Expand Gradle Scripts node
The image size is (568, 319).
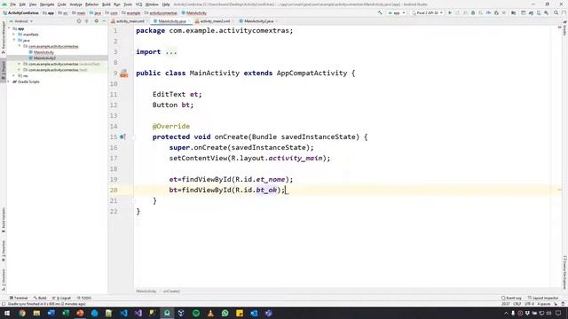(x=9, y=82)
